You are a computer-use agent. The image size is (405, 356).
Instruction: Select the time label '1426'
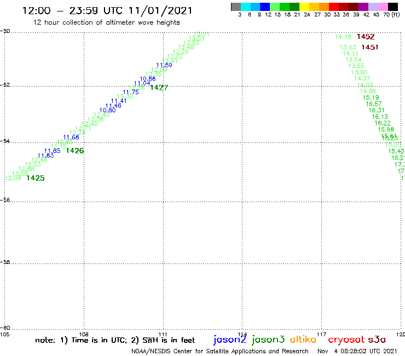(x=75, y=151)
